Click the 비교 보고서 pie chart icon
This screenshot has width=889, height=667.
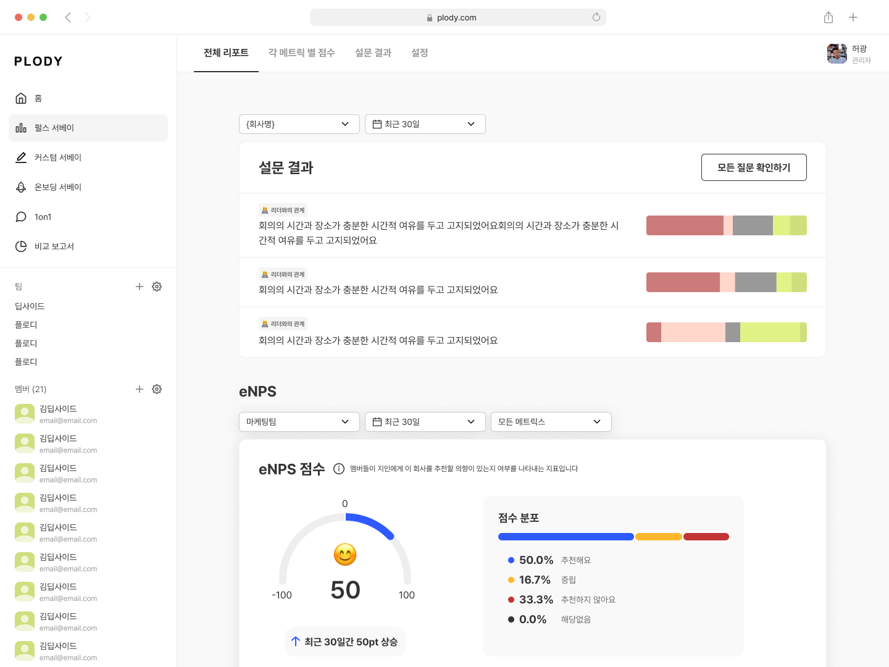click(x=21, y=246)
